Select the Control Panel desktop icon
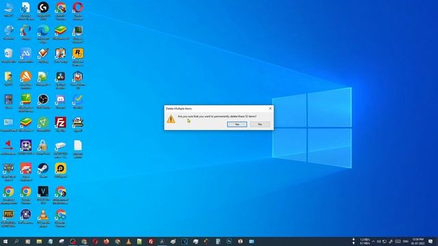Image resolution: width=438 pixels, height=246 pixels. click(8, 124)
